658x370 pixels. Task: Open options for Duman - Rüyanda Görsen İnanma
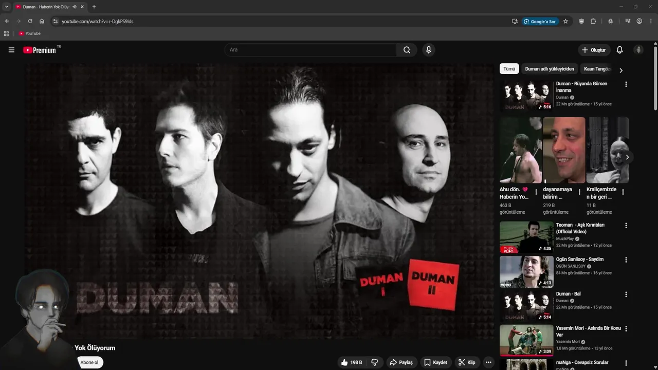coord(626,84)
